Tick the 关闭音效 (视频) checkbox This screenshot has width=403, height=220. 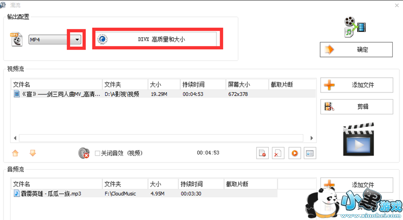[x=98, y=153]
